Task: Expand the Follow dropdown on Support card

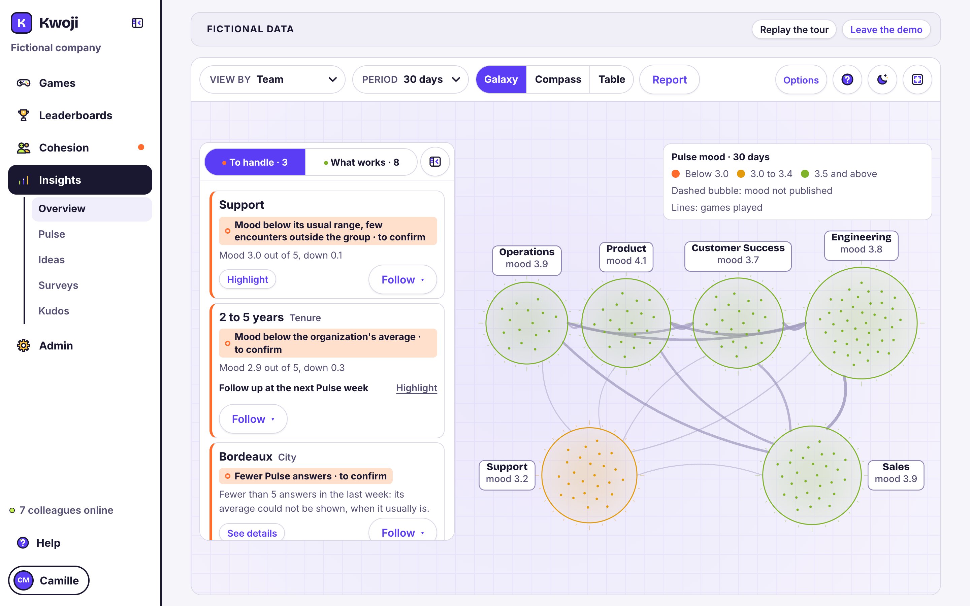Action: pyautogui.click(x=402, y=279)
